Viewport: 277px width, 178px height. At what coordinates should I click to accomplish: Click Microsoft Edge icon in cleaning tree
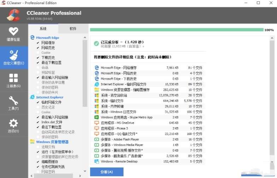[33, 37]
